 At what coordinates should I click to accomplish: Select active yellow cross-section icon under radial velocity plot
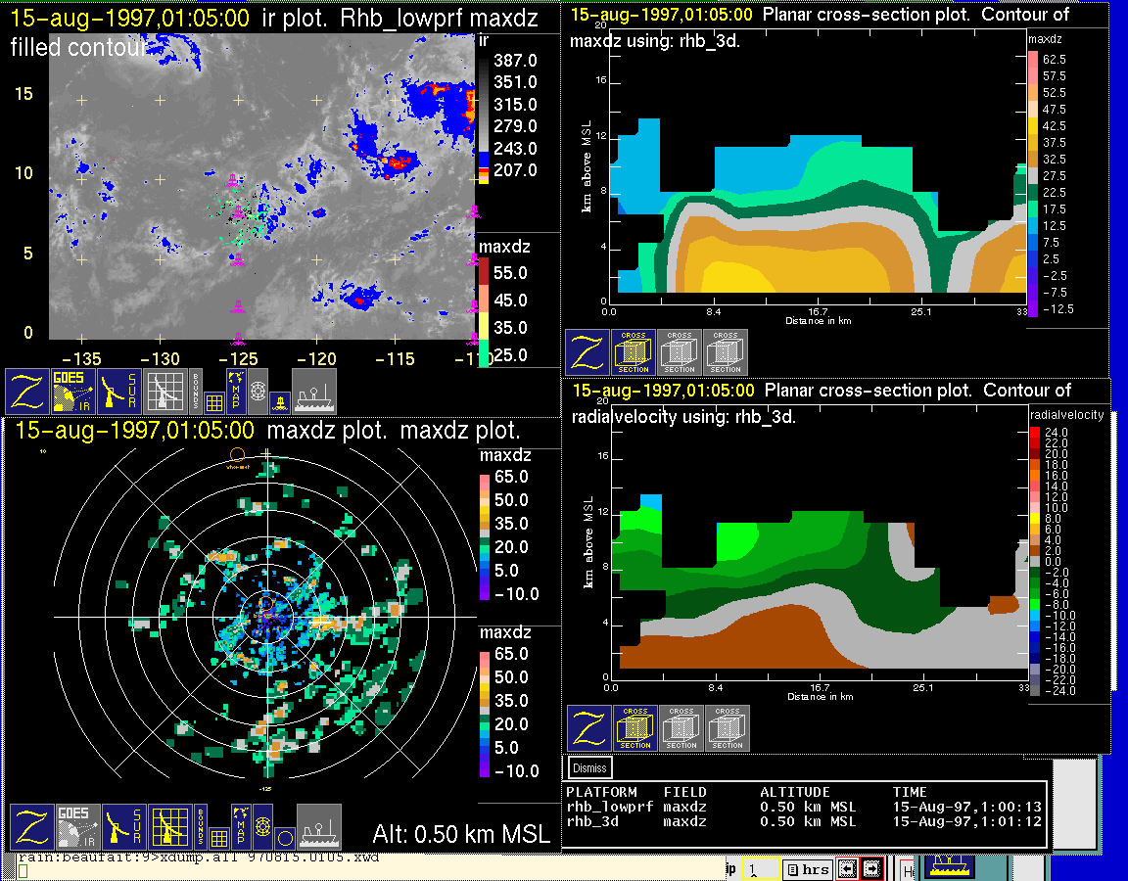635,728
